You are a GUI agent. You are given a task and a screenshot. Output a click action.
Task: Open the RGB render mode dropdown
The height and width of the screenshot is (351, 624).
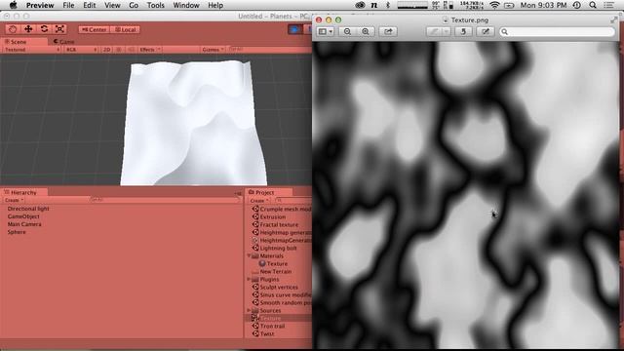pyautogui.click(x=82, y=50)
